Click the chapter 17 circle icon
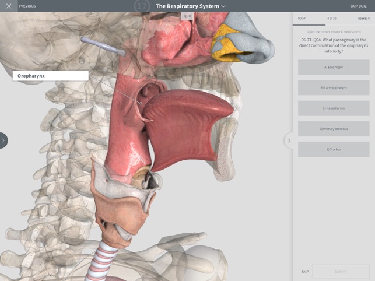This screenshot has width=375, height=281. click(142, 6)
